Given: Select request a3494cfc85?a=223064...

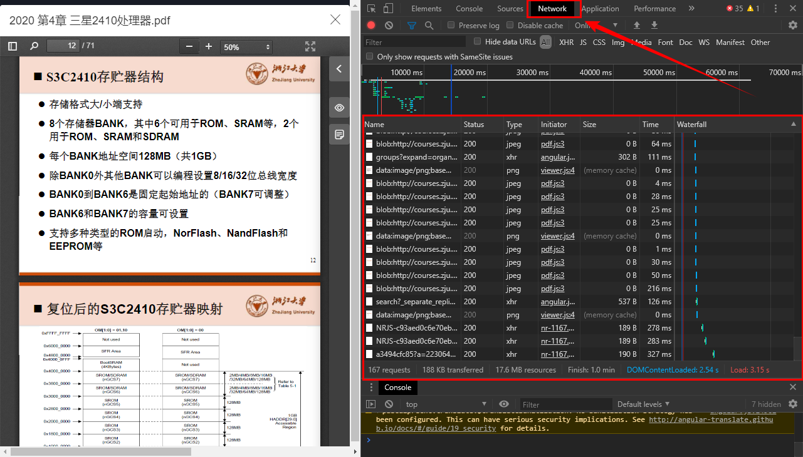Looking at the screenshot, I should pos(417,354).
